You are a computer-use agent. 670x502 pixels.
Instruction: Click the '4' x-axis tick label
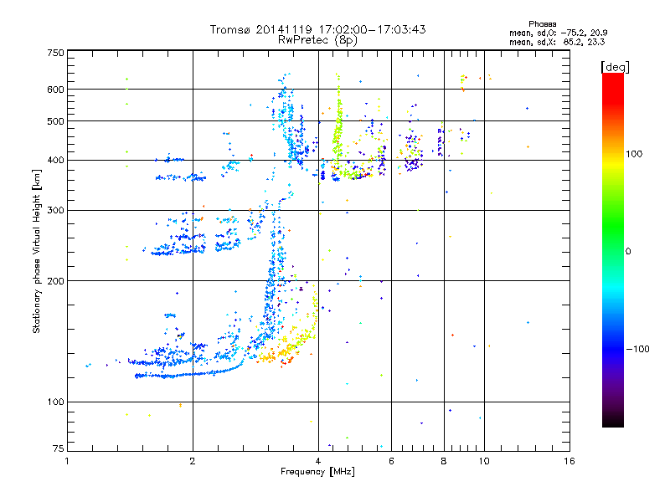click(x=318, y=461)
